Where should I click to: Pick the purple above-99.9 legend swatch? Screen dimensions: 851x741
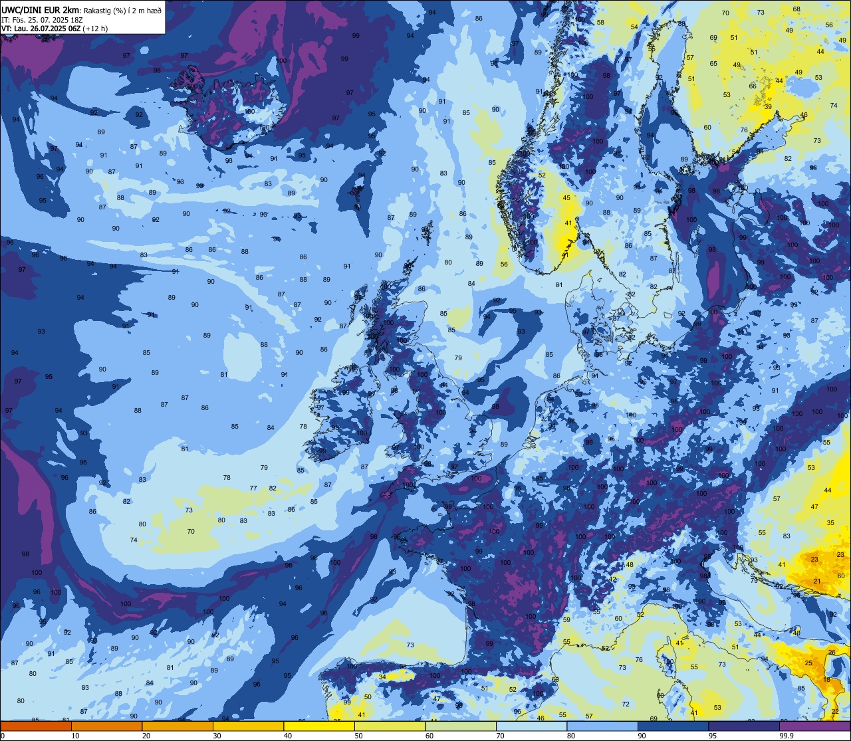(x=814, y=726)
